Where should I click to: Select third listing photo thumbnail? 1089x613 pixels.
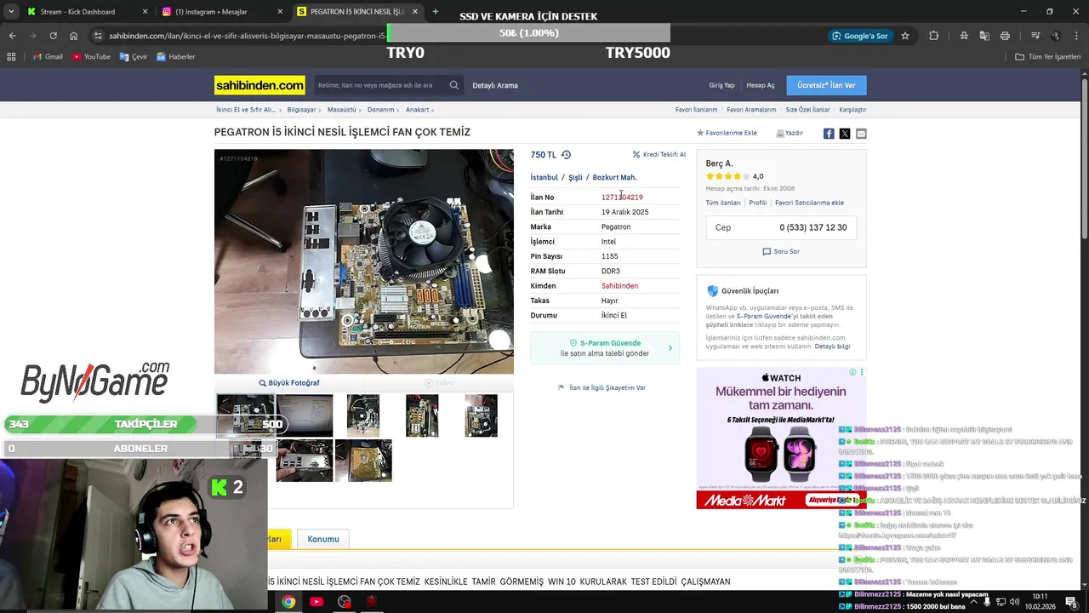click(363, 415)
